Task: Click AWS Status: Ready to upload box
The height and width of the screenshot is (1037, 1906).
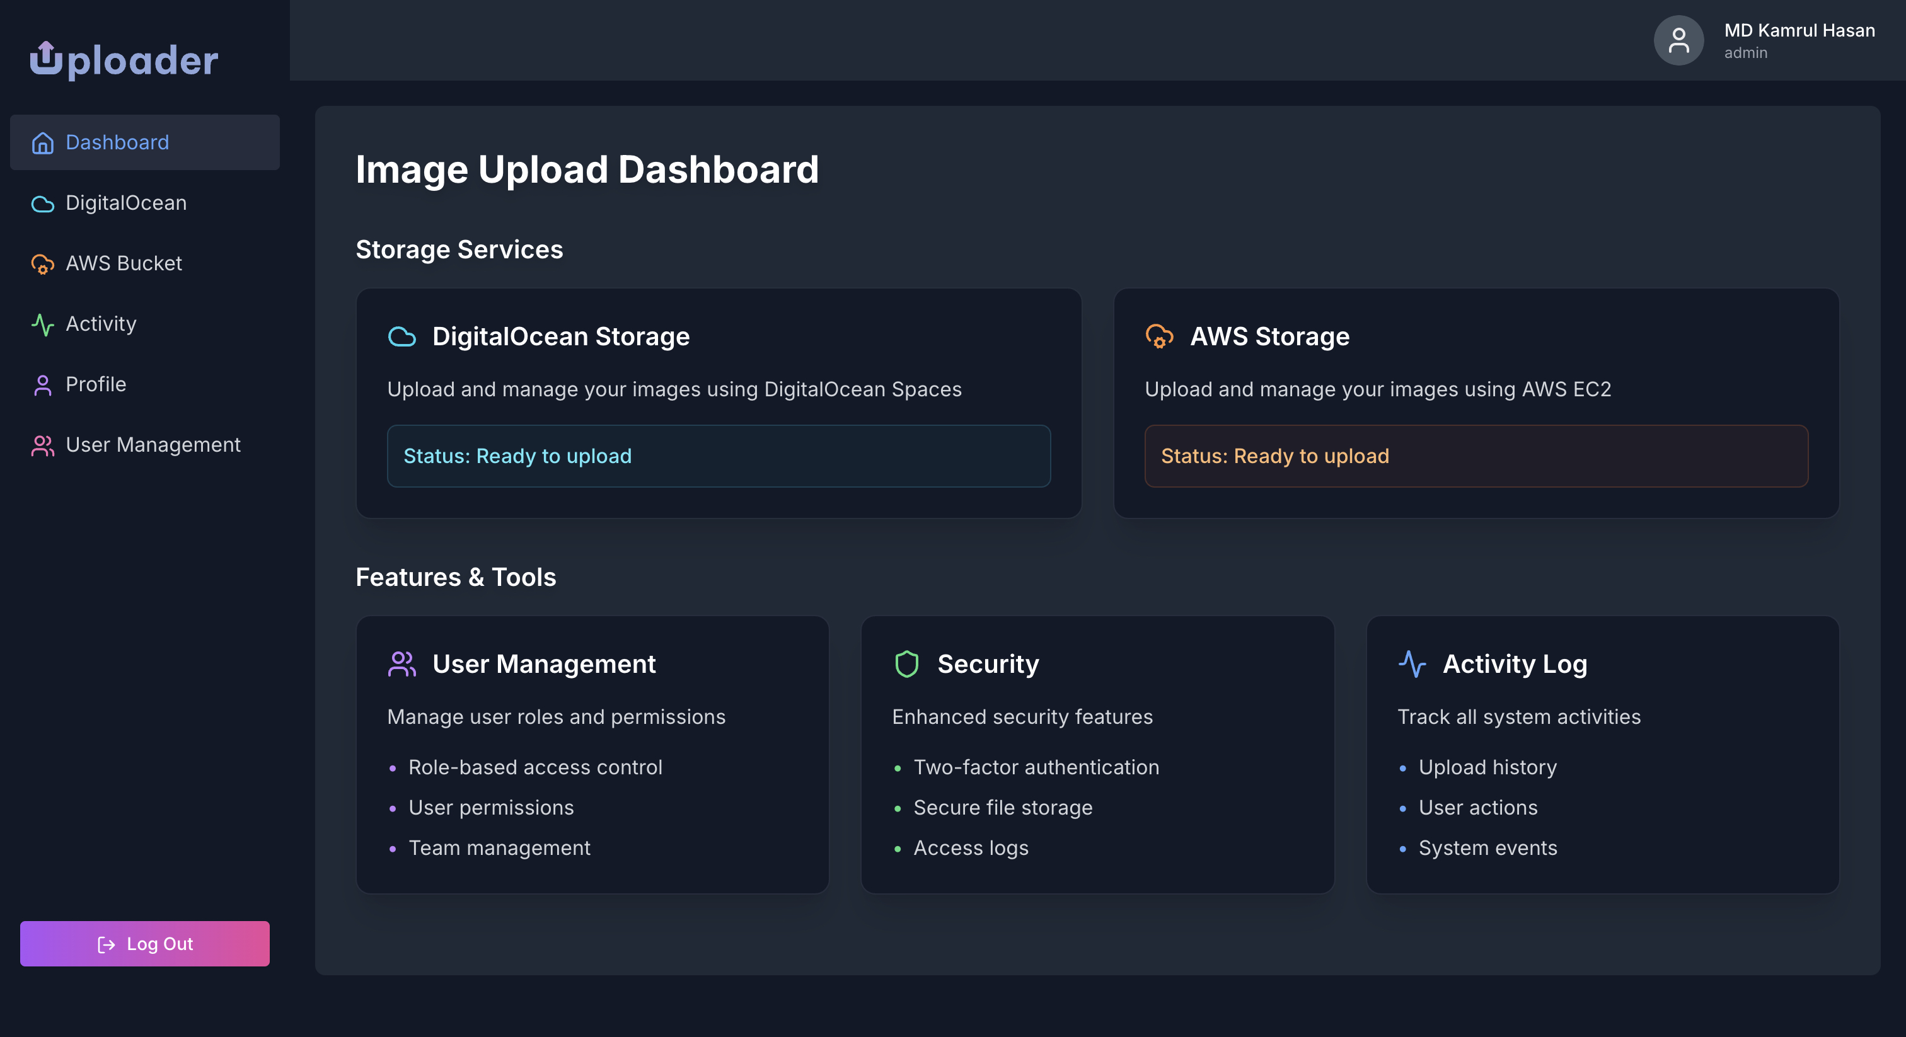Action: coord(1476,456)
